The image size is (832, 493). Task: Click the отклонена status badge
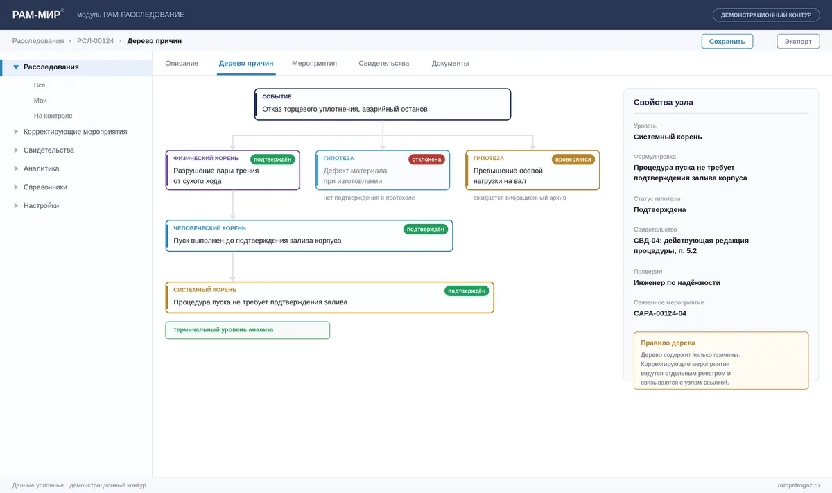click(426, 159)
